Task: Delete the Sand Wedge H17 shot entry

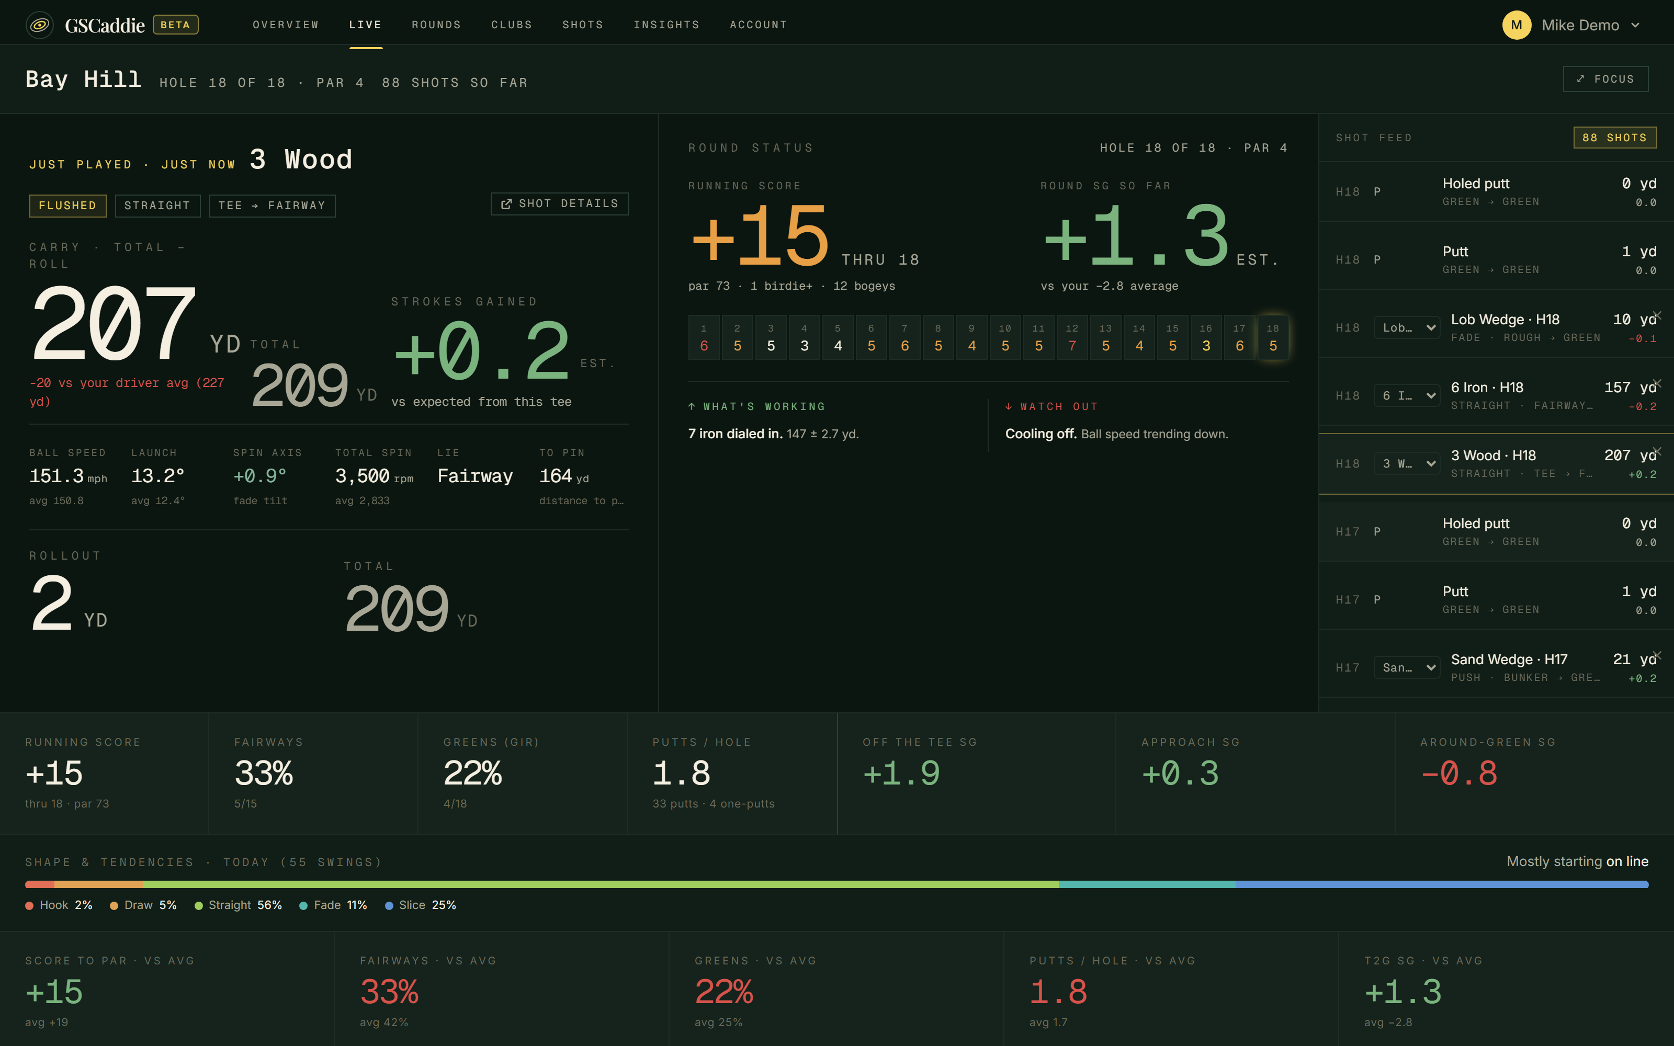Action: [x=1657, y=655]
